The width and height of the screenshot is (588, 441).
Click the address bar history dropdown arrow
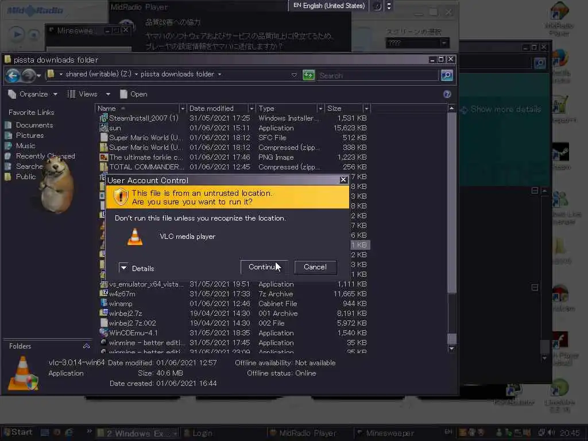click(x=294, y=75)
